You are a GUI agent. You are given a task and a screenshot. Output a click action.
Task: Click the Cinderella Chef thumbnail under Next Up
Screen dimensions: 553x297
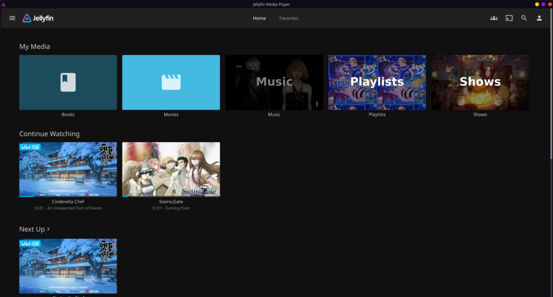pos(68,266)
